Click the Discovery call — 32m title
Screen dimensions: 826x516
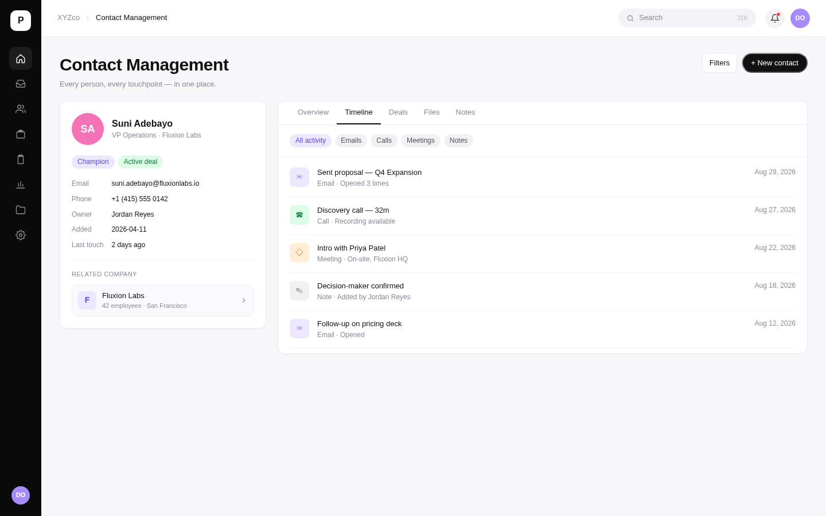pos(353,210)
